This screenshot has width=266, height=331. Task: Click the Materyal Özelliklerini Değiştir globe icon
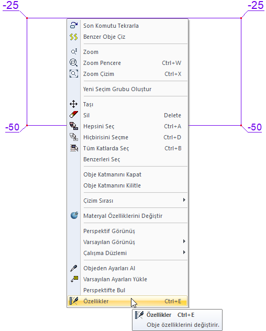(x=74, y=215)
